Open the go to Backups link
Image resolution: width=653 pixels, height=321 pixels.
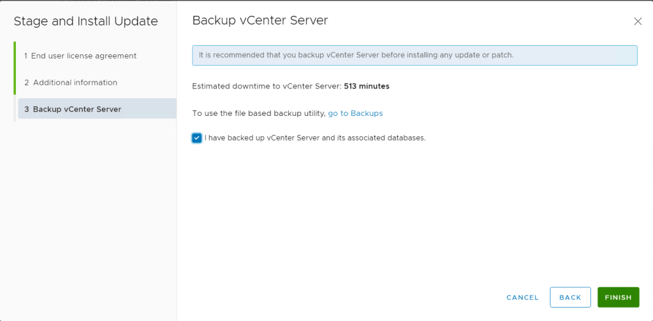pyautogui.click(x=355, y=113)
